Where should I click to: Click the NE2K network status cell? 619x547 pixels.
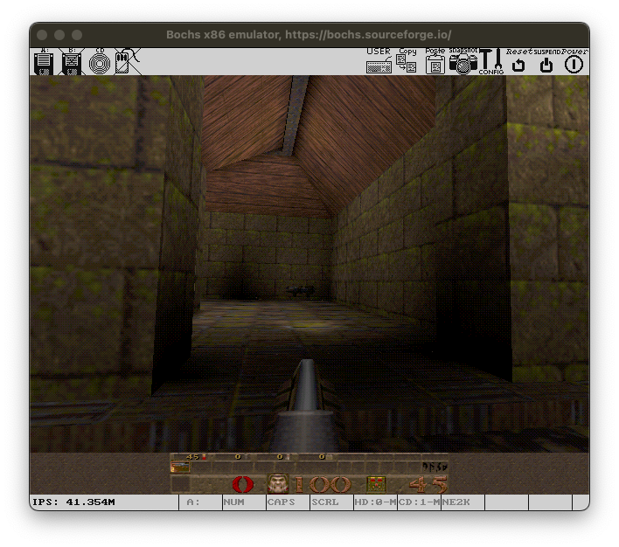tap(463, 502)
